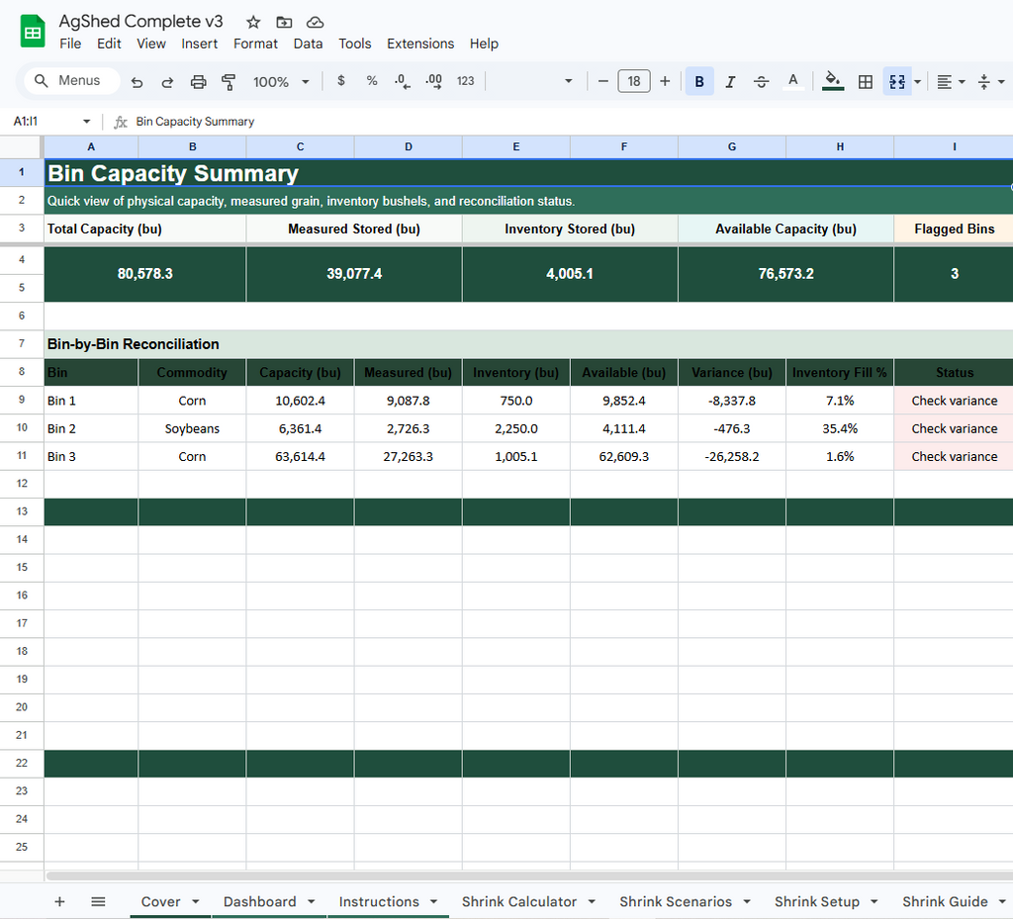This screenshot has width=1013, height=919.
Task: Apply strikethrough to selected text
Action: coord(761,81)
